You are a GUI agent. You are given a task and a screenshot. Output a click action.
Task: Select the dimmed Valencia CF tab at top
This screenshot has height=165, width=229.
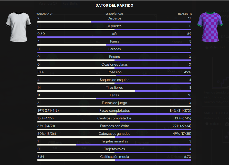[48, 3]
